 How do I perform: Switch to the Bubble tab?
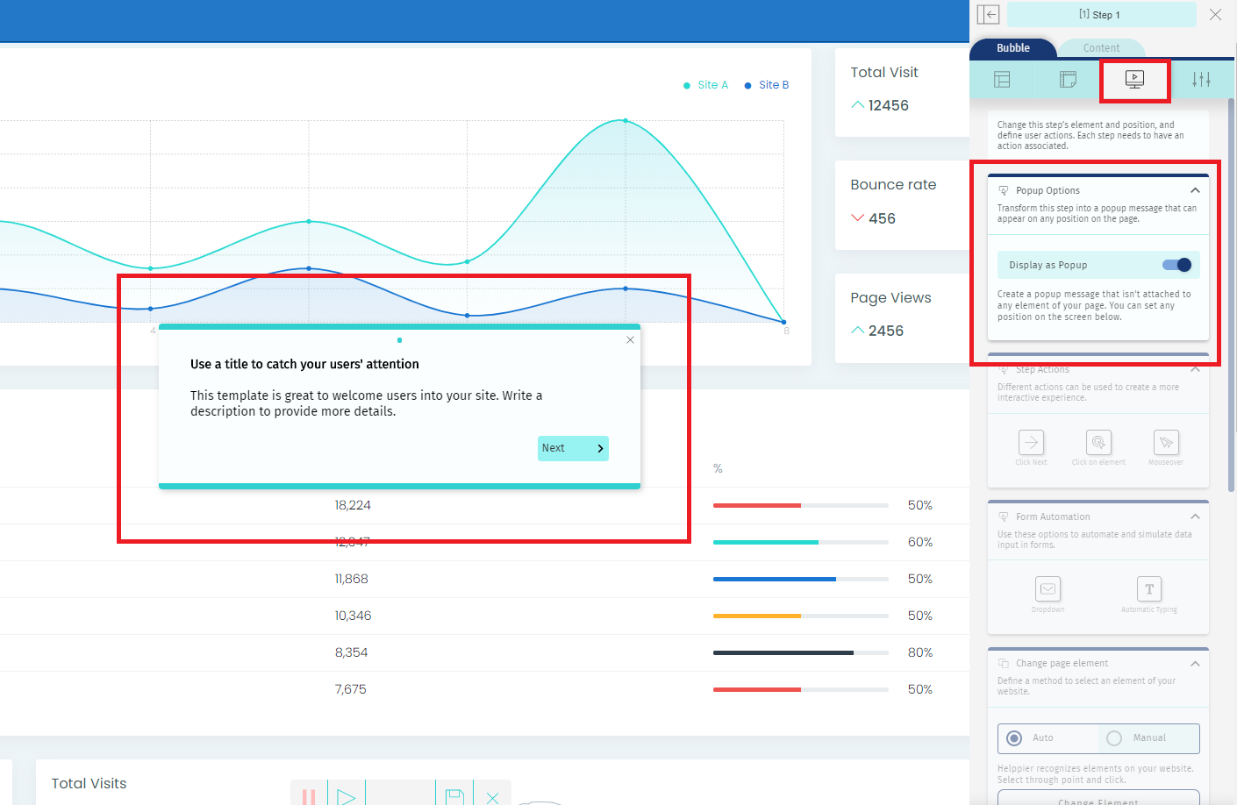pyautogui.click(x=1013, y=48)
